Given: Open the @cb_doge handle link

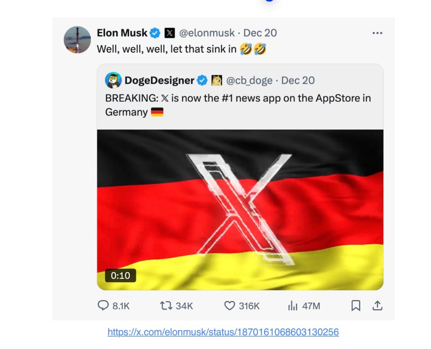Looking at the screenshot, I should coord(249,80).
